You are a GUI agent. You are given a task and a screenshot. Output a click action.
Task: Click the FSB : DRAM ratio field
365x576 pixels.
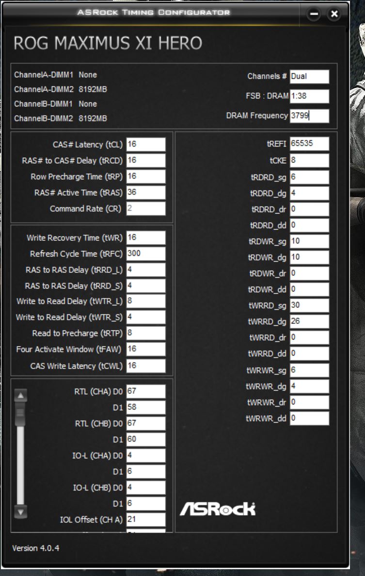pos(309,96)
